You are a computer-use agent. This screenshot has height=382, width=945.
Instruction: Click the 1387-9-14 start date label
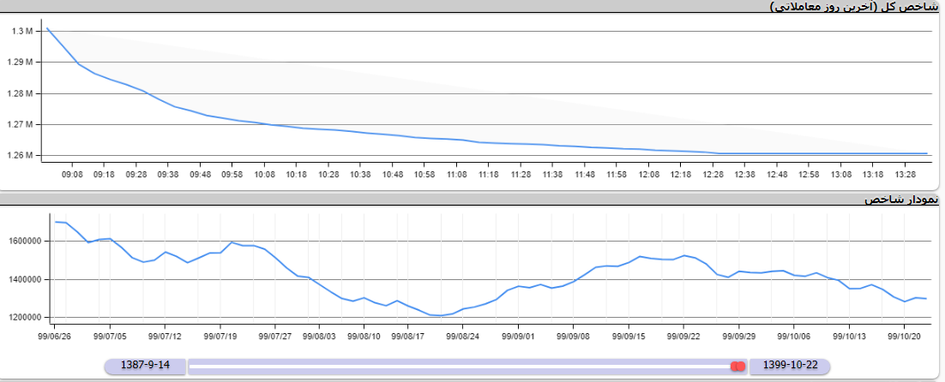click(146, 366)
